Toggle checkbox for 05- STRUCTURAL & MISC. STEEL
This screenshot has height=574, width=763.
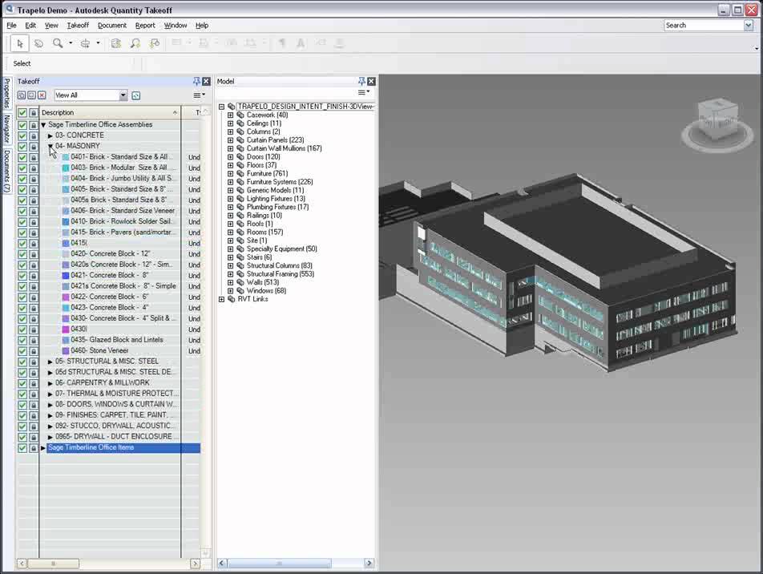point(22,362)
